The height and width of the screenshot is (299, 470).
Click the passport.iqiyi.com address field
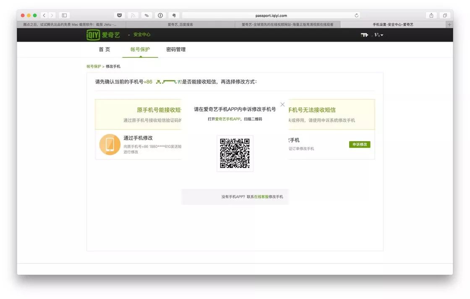coord(271,15)
